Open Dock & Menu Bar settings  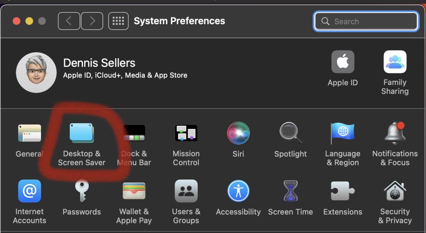[x=134, y=133]
